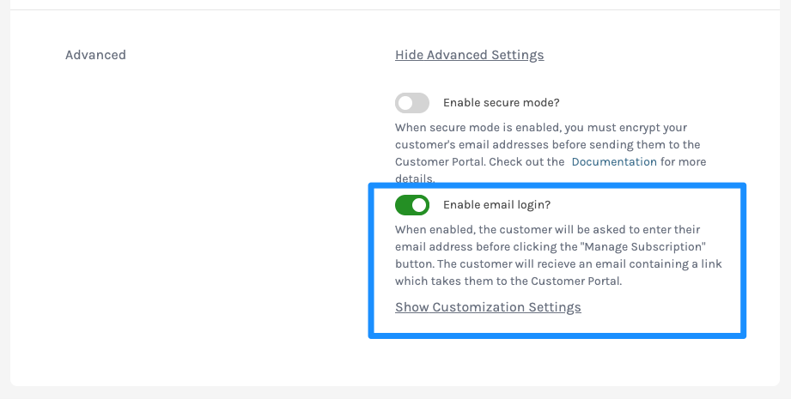Click the 'Enable secure mode?' label
Viewport: 791px width, 399px height.
[502, 103]
